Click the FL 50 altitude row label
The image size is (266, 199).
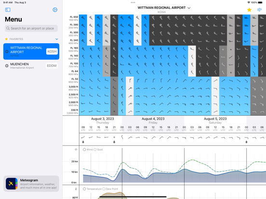click(x=75, y=79)
